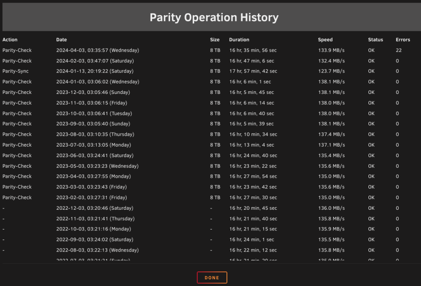The width and height of the screenshot is (421, 286).
Task: Select date 2023-02-03, 03:27:31 (Friday)
Action: click(91, 198)
